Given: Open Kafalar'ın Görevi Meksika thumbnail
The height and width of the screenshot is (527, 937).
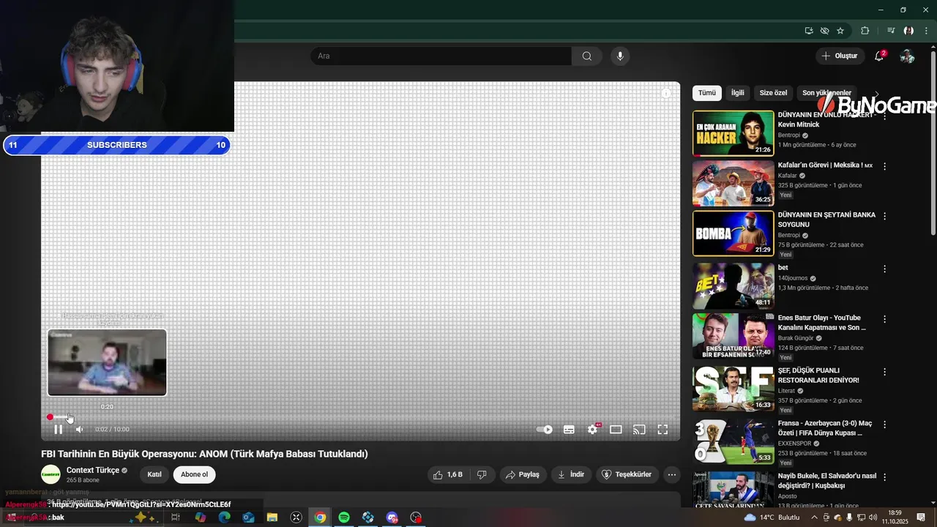Looking at the screenshot, I should pyautogui.click(x=733, y=184).
